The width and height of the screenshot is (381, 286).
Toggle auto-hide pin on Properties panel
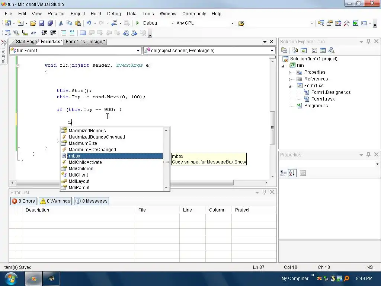(x=369, y=155)
